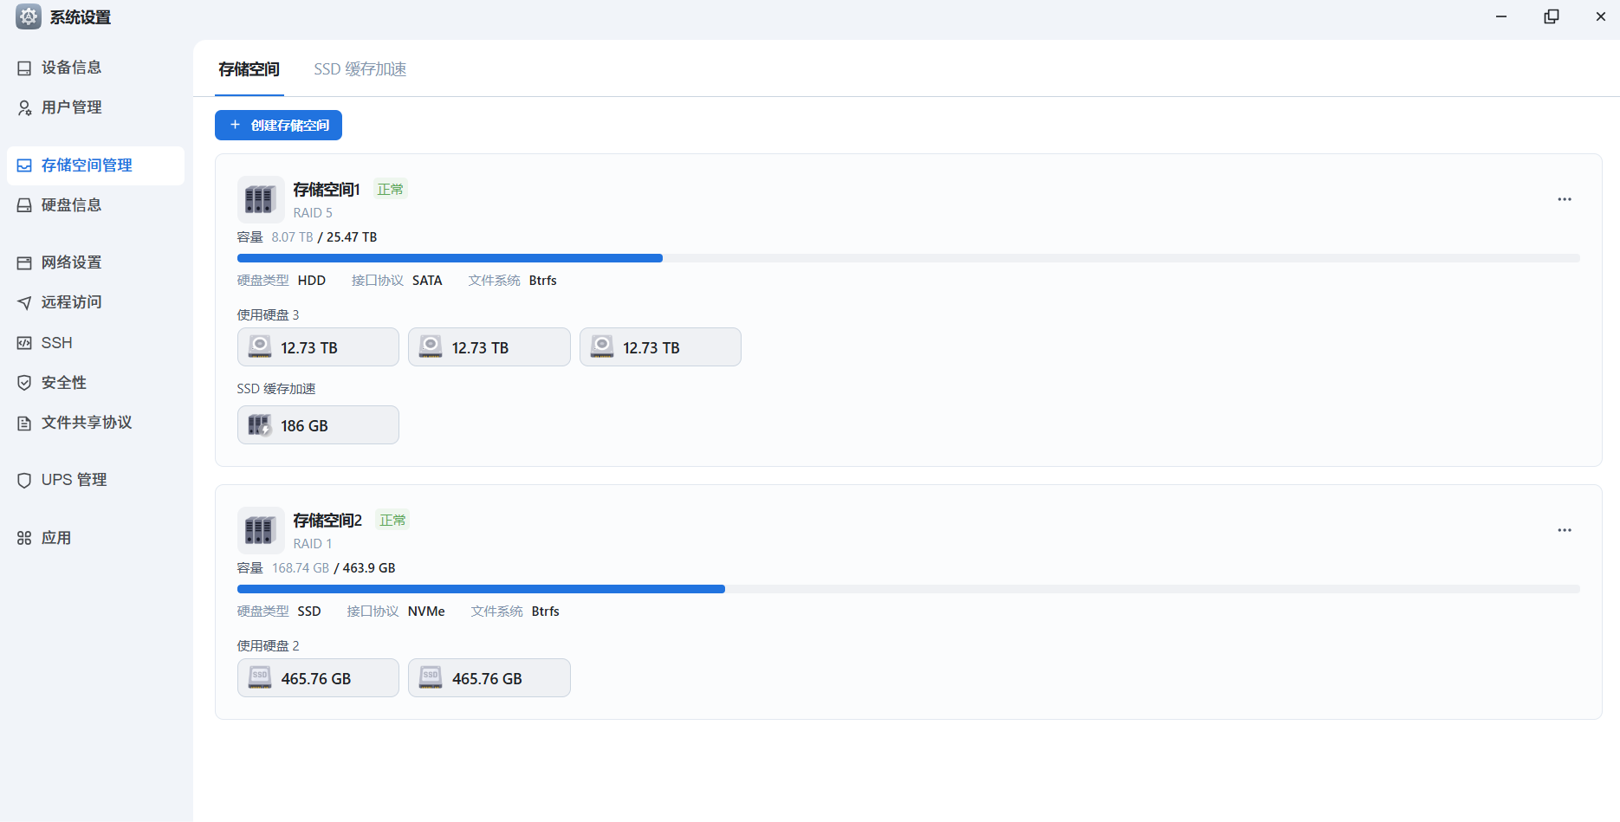This screenshot has height=822, width=1620.
Task: Click the system settings gear icon
Action: coord(28,16)
